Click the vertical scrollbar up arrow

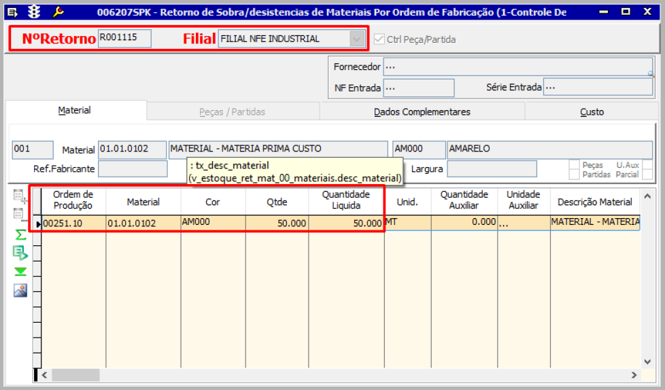click(647, 196)
